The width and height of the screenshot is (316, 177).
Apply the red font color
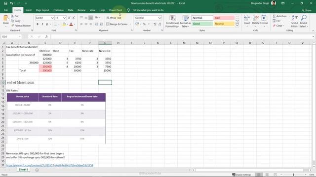71,24
